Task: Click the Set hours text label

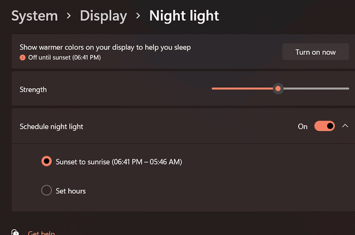Action: tap(71, 191)
